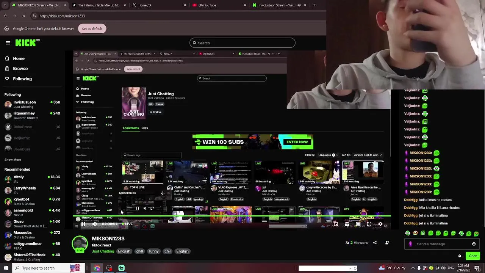Select the chil tag
The width and height of the screenshot is (485, 273).
[x=167, y=251]
